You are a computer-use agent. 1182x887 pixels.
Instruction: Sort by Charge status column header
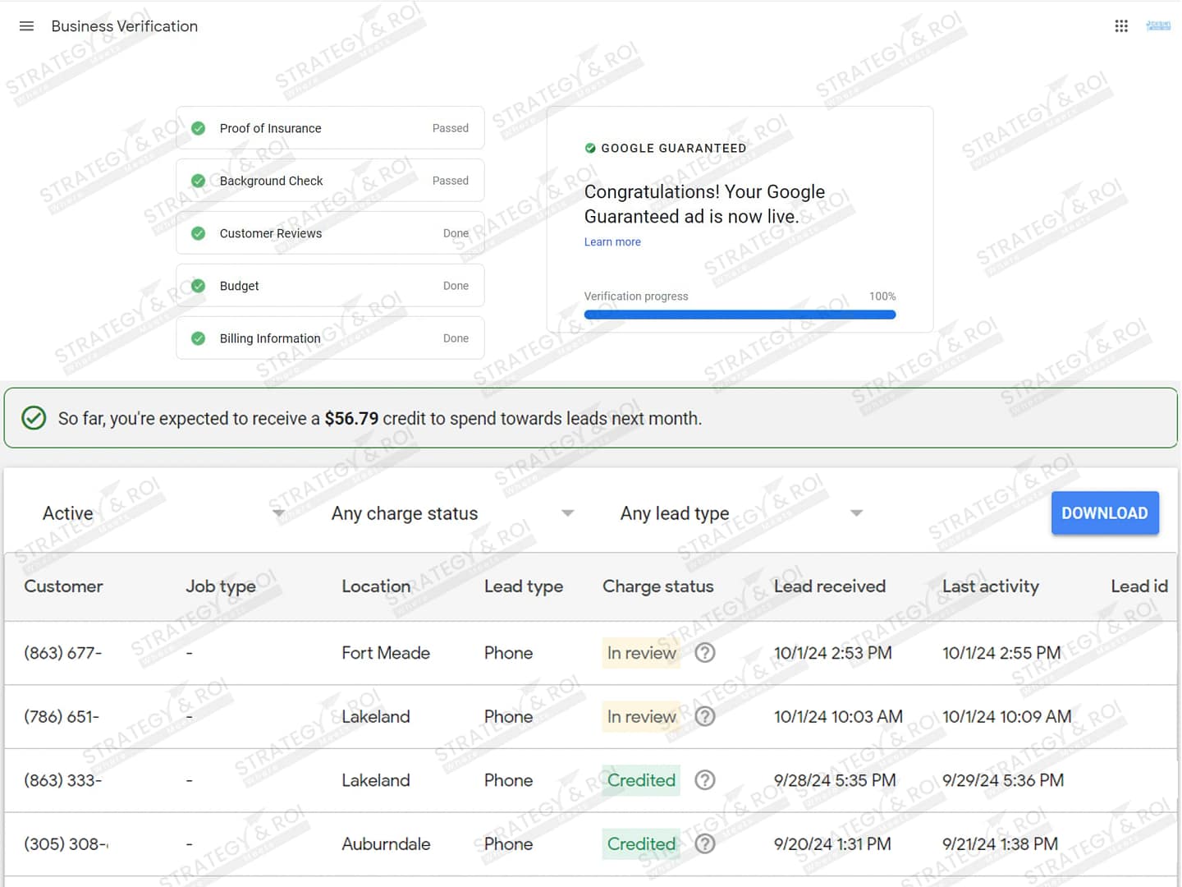coord(657,586)
